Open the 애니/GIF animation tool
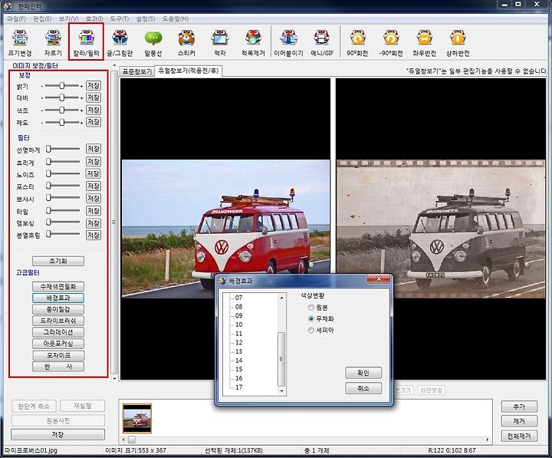 (x=322, y=43)
